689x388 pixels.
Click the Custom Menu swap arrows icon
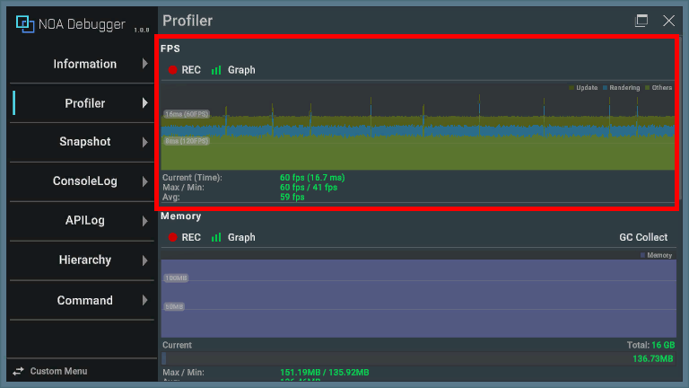pos(19,371)
